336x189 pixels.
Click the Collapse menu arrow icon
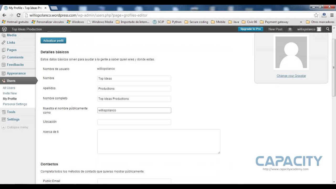(4, 127)
